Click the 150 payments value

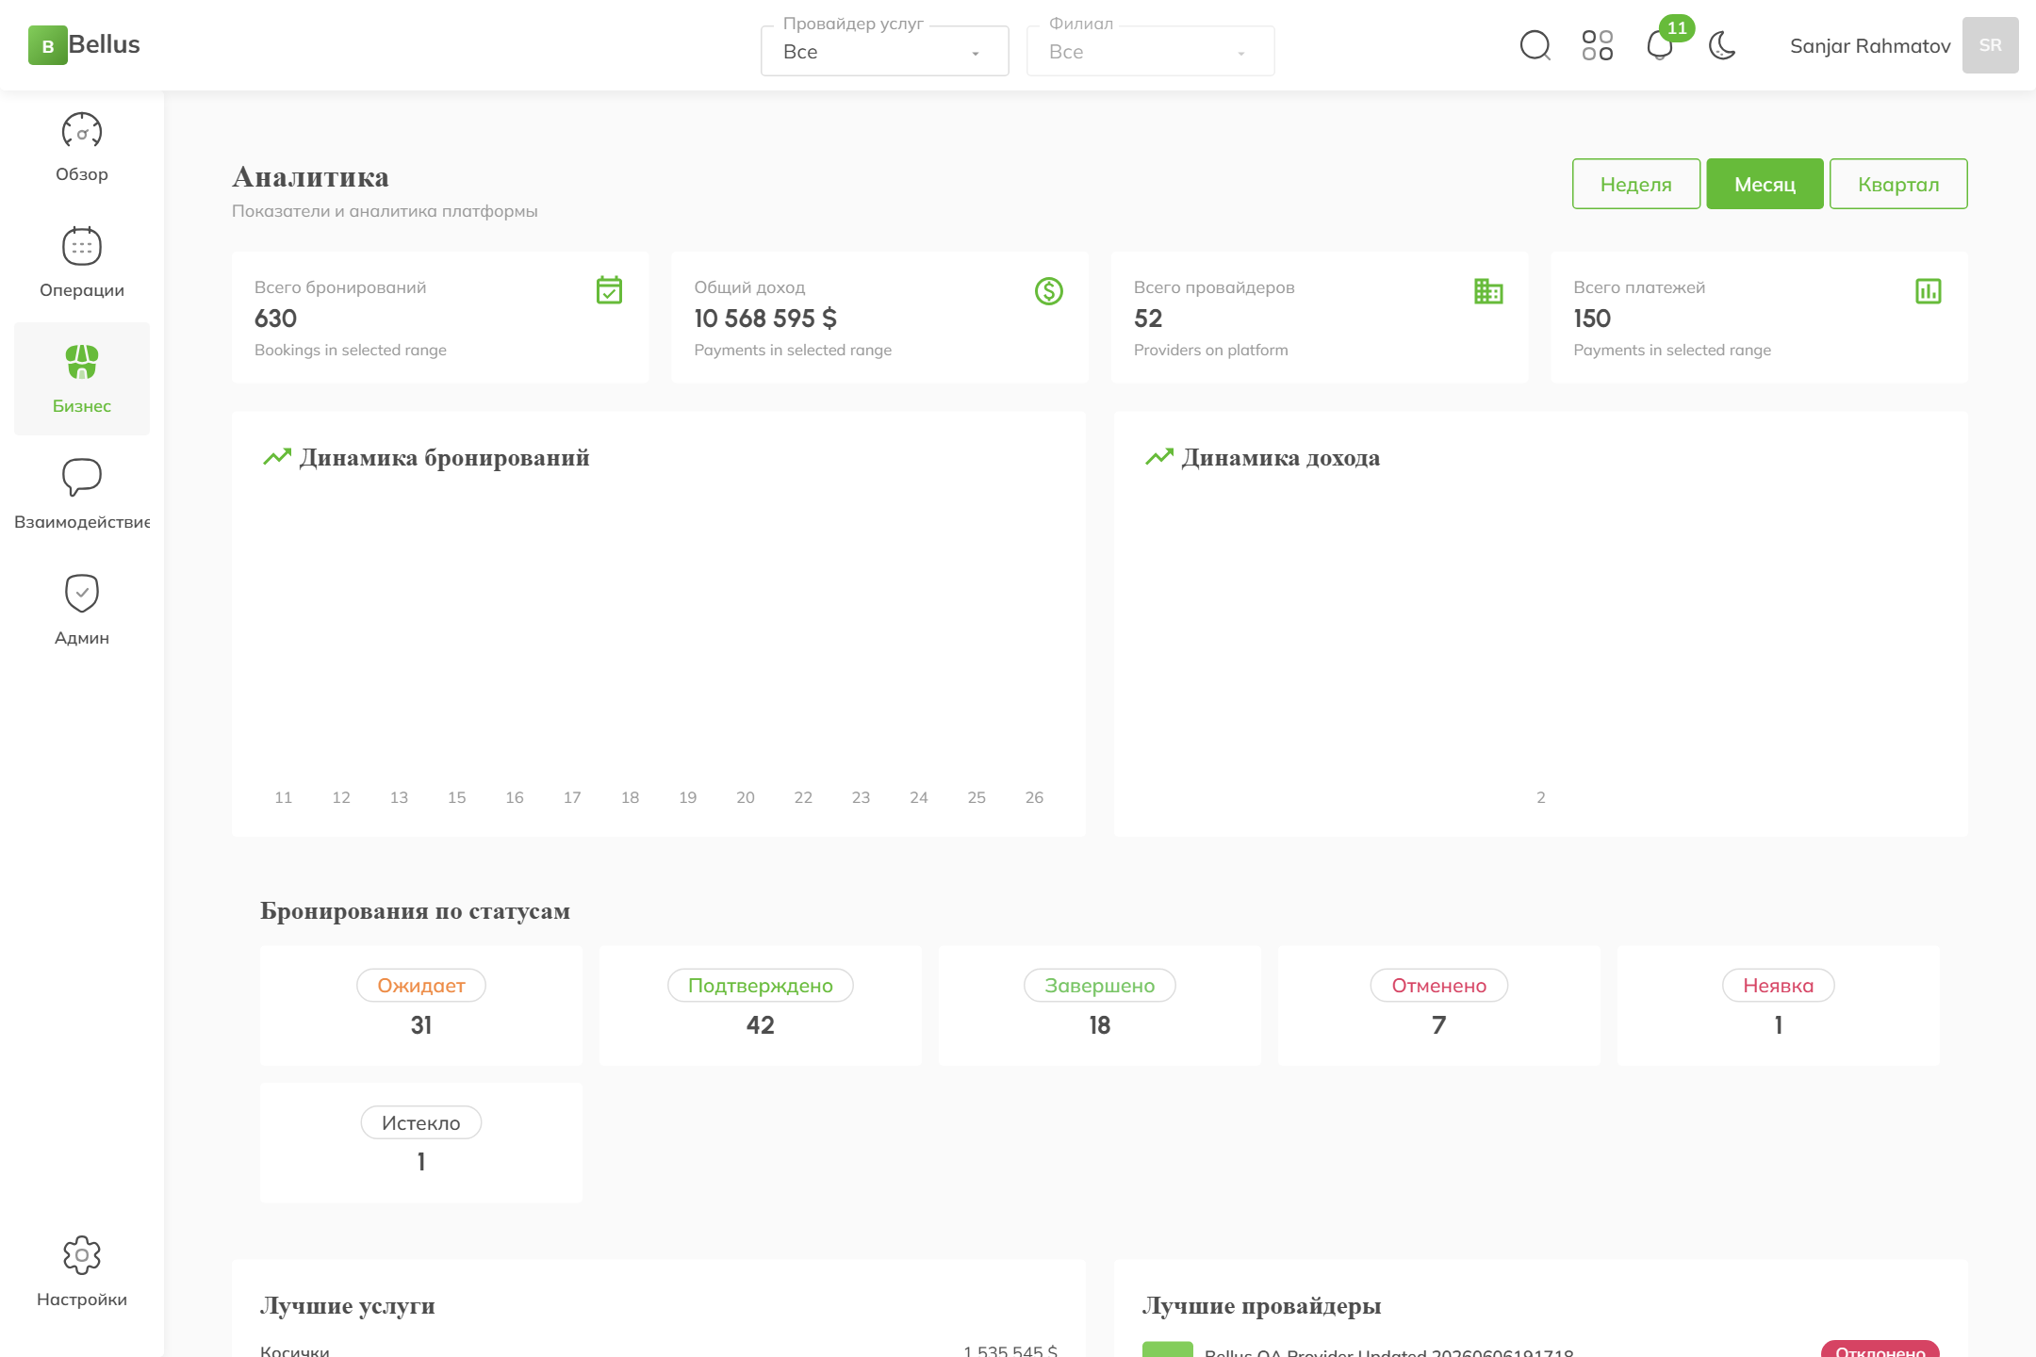tap(1592, 319)
